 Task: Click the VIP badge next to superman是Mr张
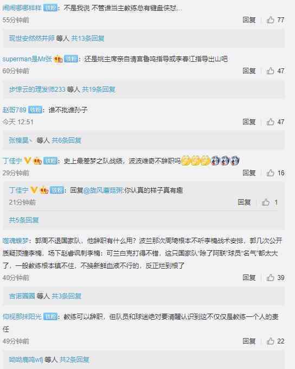tap(59, 59)
